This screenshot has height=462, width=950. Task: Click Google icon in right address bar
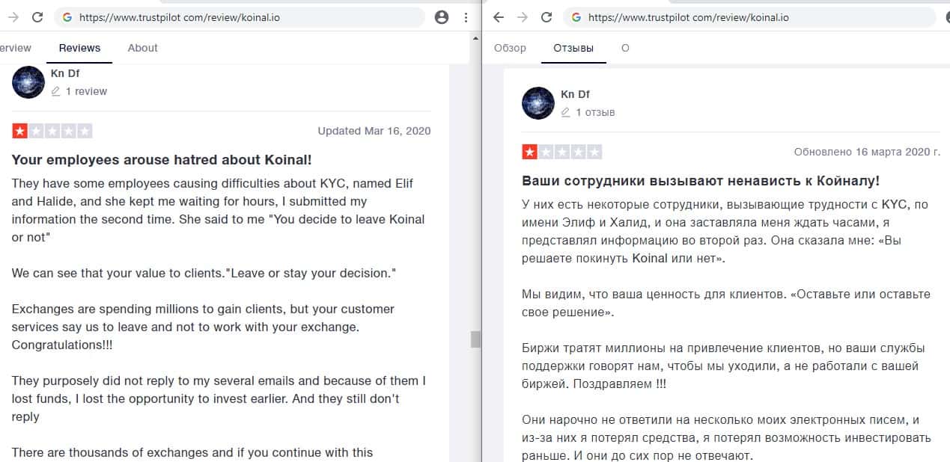click(x=576, y=17)
